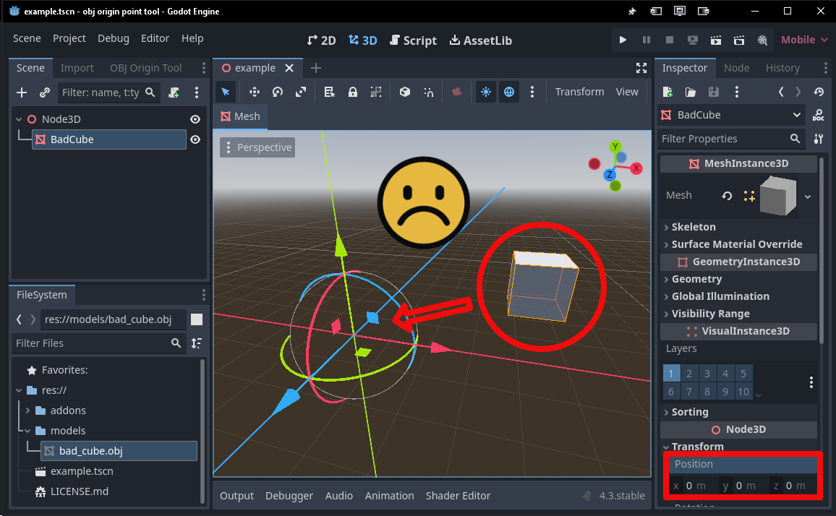Collapse the Node3D tree node

tap(20, 119)
